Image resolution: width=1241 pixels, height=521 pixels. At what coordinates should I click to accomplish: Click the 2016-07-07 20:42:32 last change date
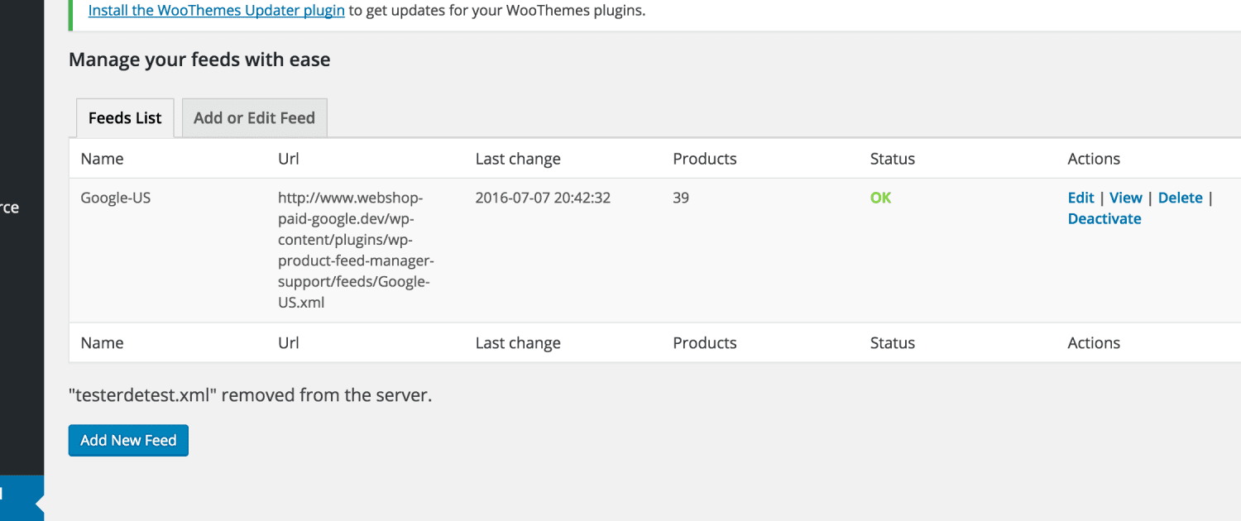pos(543,198)
